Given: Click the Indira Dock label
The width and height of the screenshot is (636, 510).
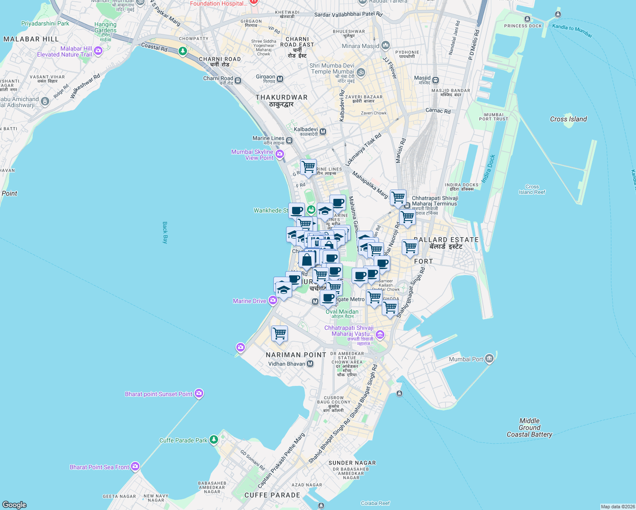Looking at the screenshot, I should click(487, 170).
